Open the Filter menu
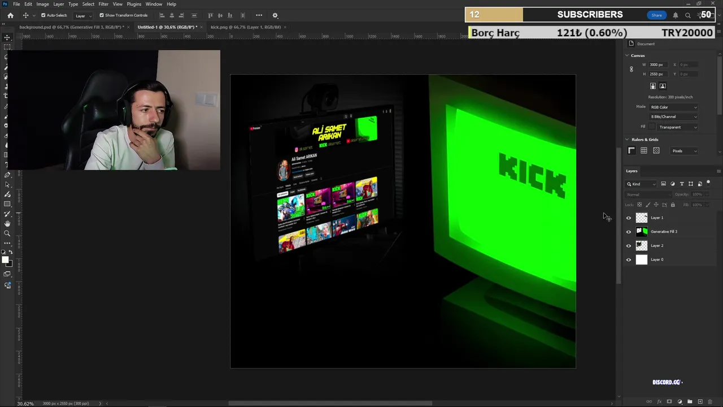The image size is (723, 407). click(x=103, y=4)
